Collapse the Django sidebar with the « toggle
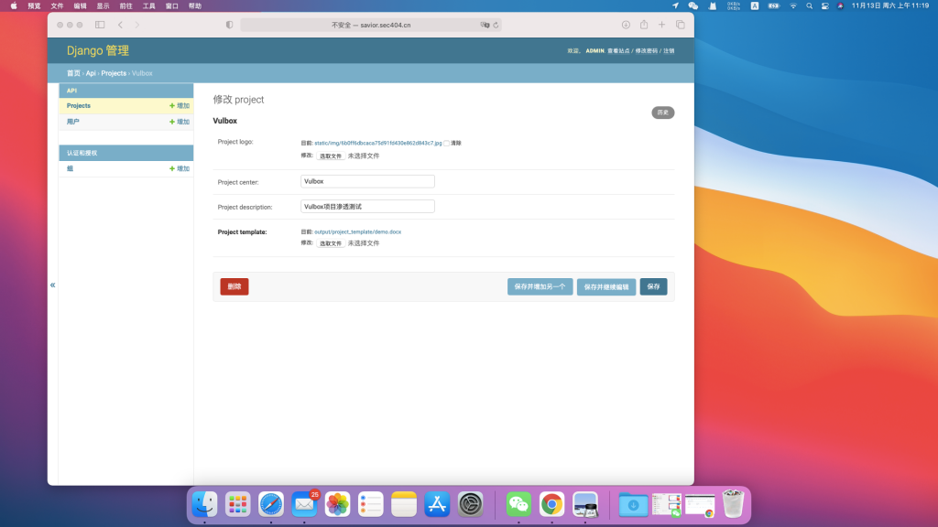 (x=52, y=285)
